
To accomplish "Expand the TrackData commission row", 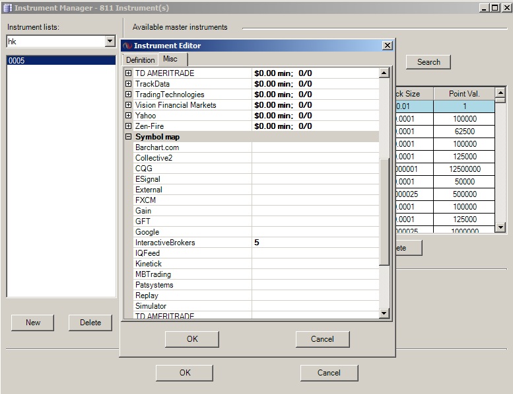I will coord(129,84).
